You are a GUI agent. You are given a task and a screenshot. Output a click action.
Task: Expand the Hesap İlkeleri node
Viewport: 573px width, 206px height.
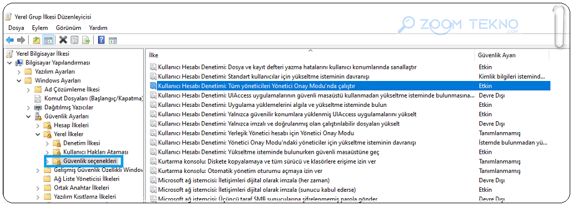[38, 125]
